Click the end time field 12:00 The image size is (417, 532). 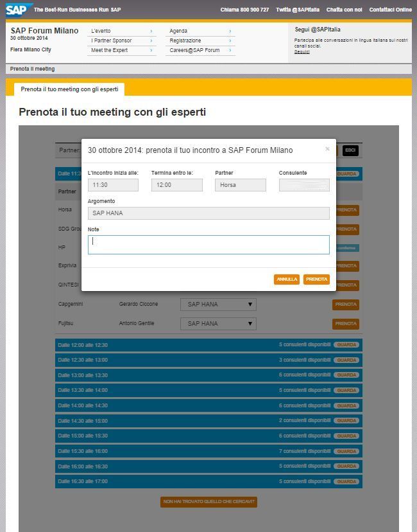[x=177, y=185]
